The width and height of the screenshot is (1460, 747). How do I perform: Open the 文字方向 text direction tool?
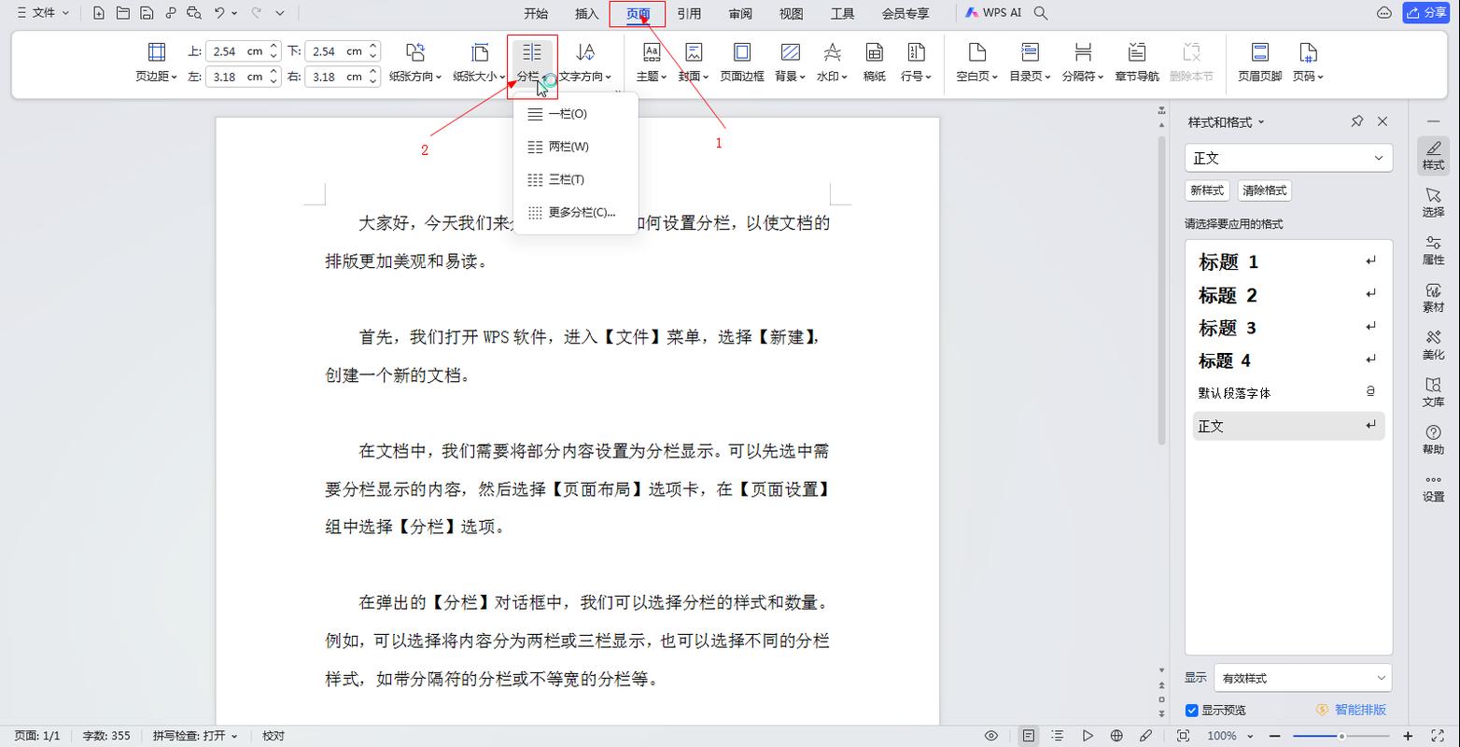pyautogui.click(x=585, y=63)
